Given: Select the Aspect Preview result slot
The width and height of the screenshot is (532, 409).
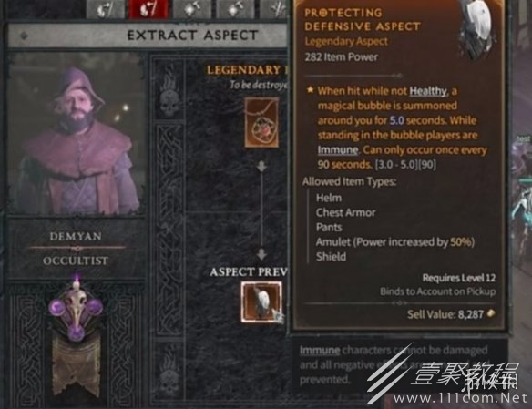Looking at the screenshot, I should 261,302.
